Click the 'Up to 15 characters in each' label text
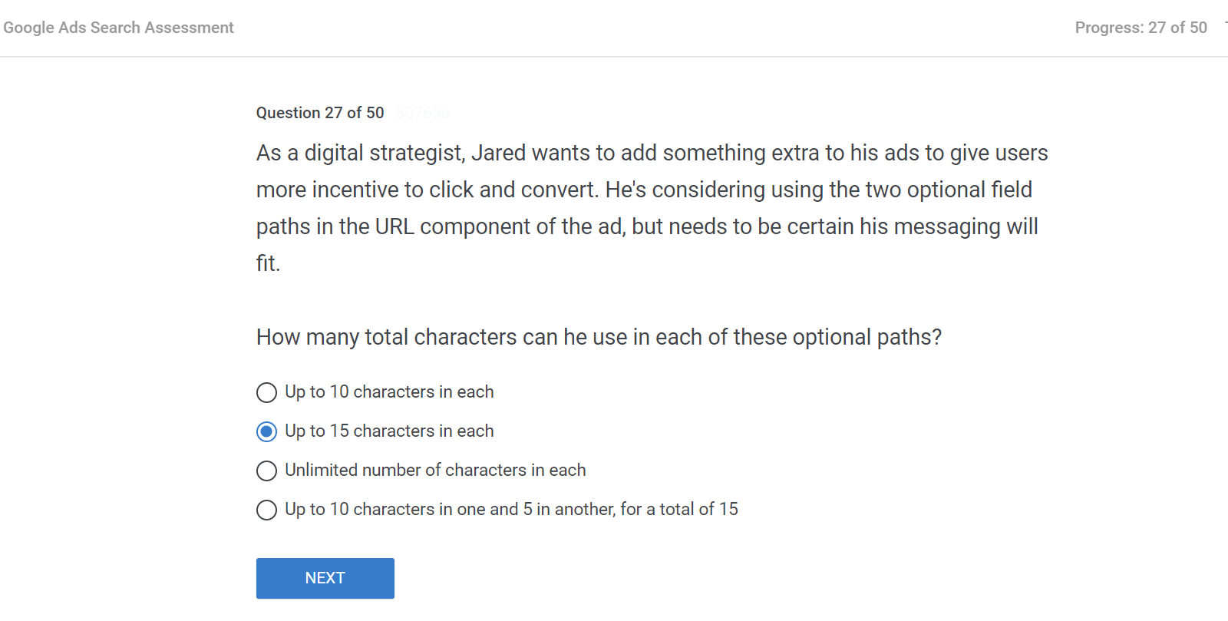The image size is (1228, 621). coord(389,431)
